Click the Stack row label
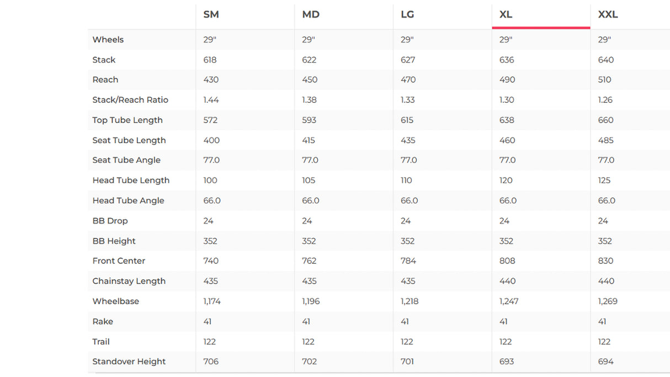The height and width of the screenshot is (377, 670). 104,60
